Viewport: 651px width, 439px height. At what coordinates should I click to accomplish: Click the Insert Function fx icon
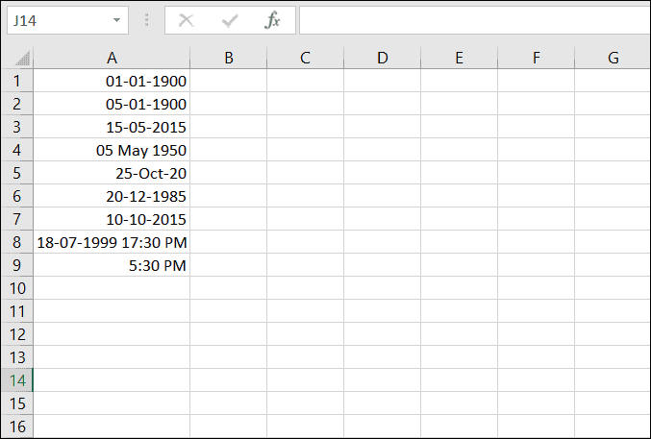[x=273, y=20]
